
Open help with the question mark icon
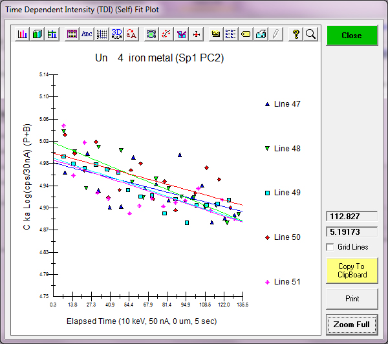[296, 34]
